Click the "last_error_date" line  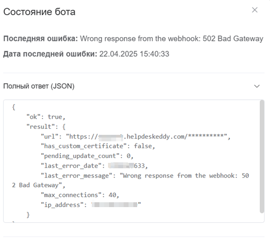(x=94, y=166)
